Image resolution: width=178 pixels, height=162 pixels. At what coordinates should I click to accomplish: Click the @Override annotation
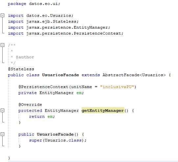(x=30, y=105)
